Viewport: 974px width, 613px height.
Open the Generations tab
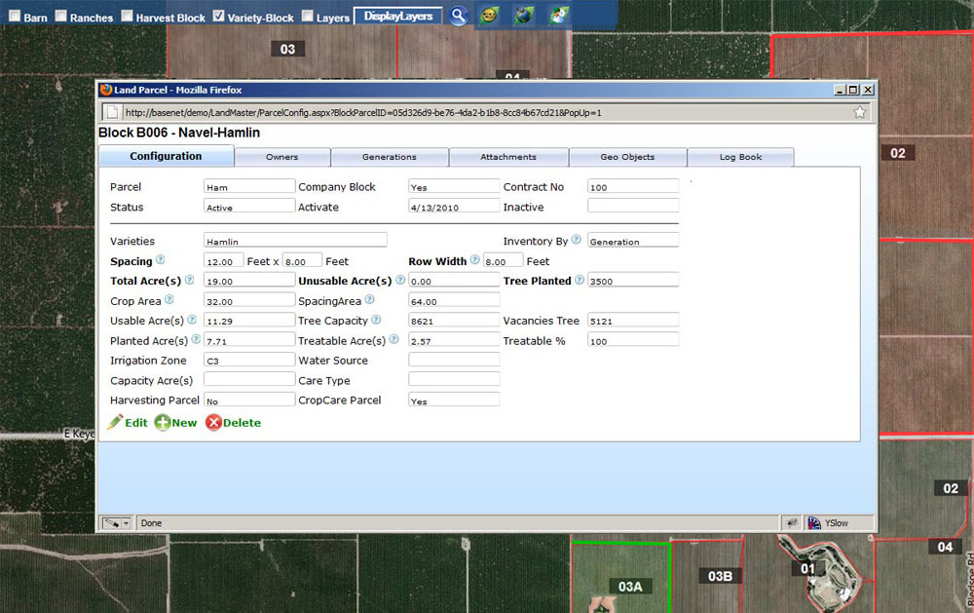click(390, 157)
